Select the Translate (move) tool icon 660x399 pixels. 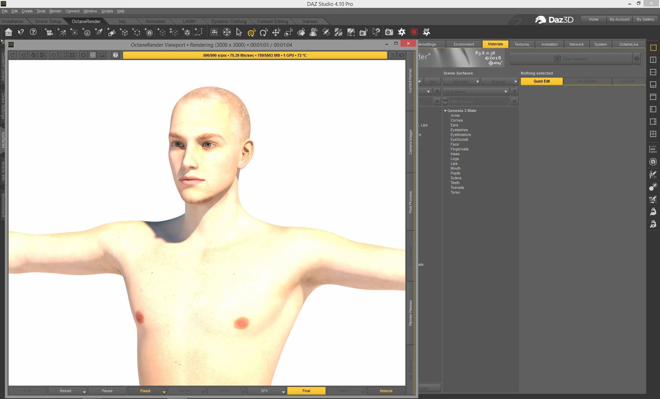(276, 32)
